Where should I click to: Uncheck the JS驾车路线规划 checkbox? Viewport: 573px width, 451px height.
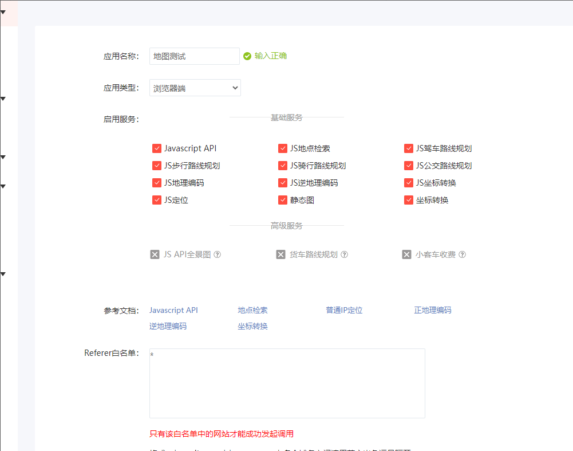409,148
